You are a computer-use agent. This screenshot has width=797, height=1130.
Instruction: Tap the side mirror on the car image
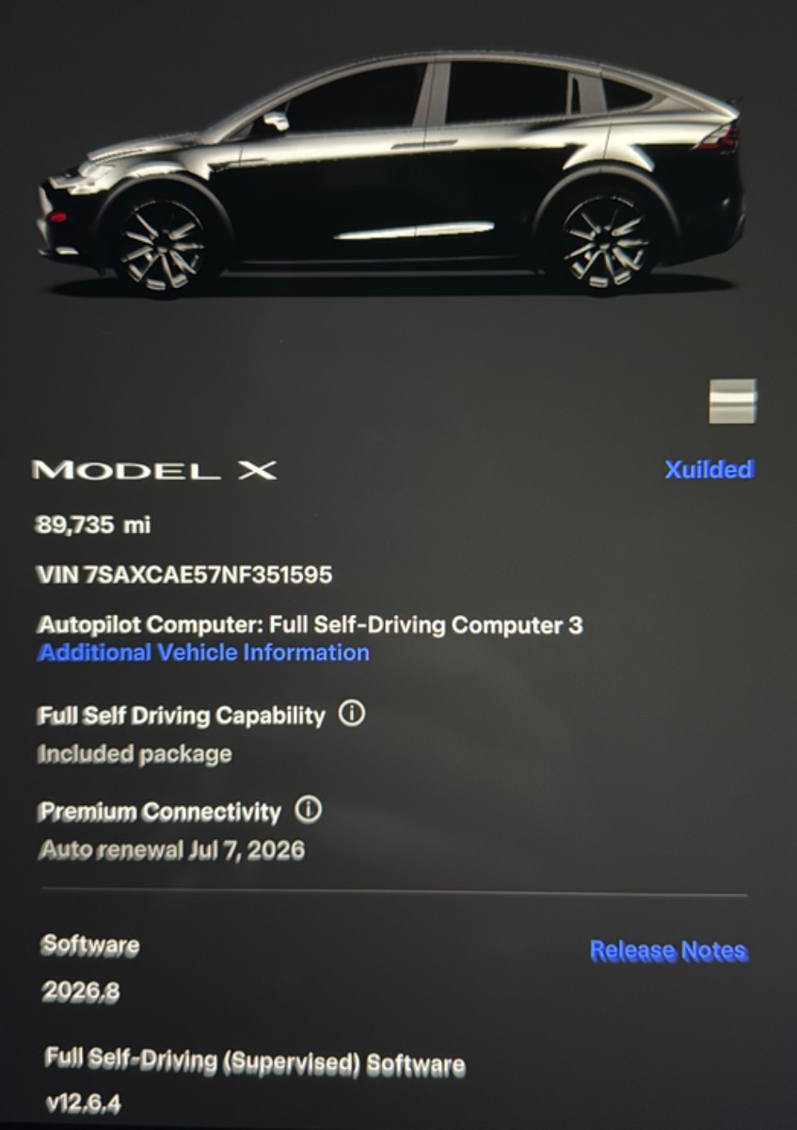click(x=273, y=121)
